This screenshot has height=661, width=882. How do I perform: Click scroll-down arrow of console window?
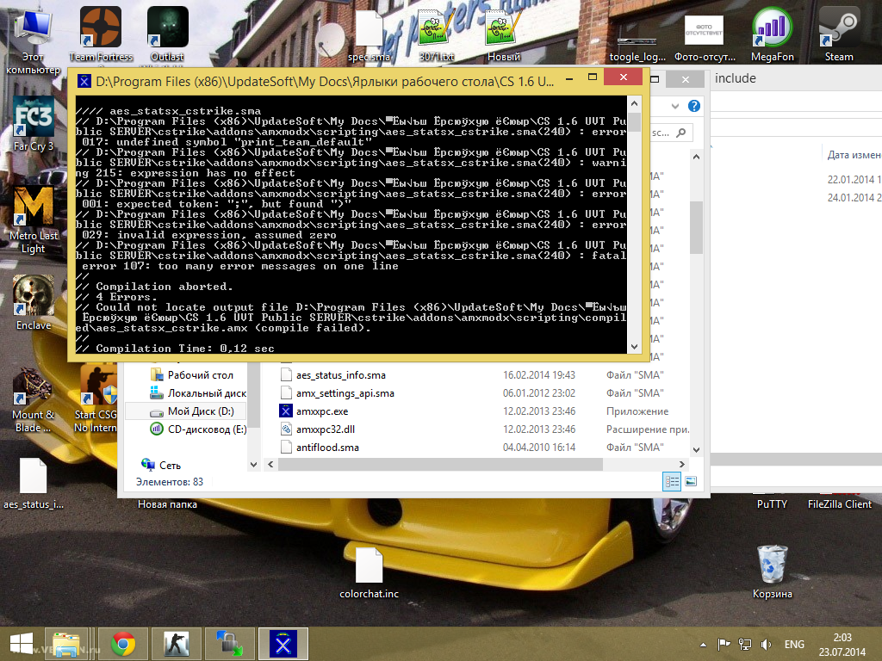634,347
